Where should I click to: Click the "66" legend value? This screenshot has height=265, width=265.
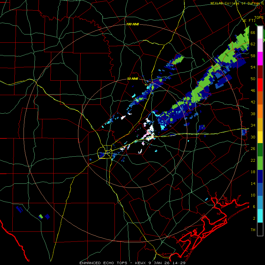[253, 32]
